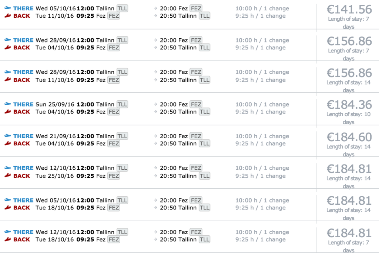Click "10:00 h / 1 change" in the €184.36 offer
The image size is (379, 253).
click(x=262, y=104)
